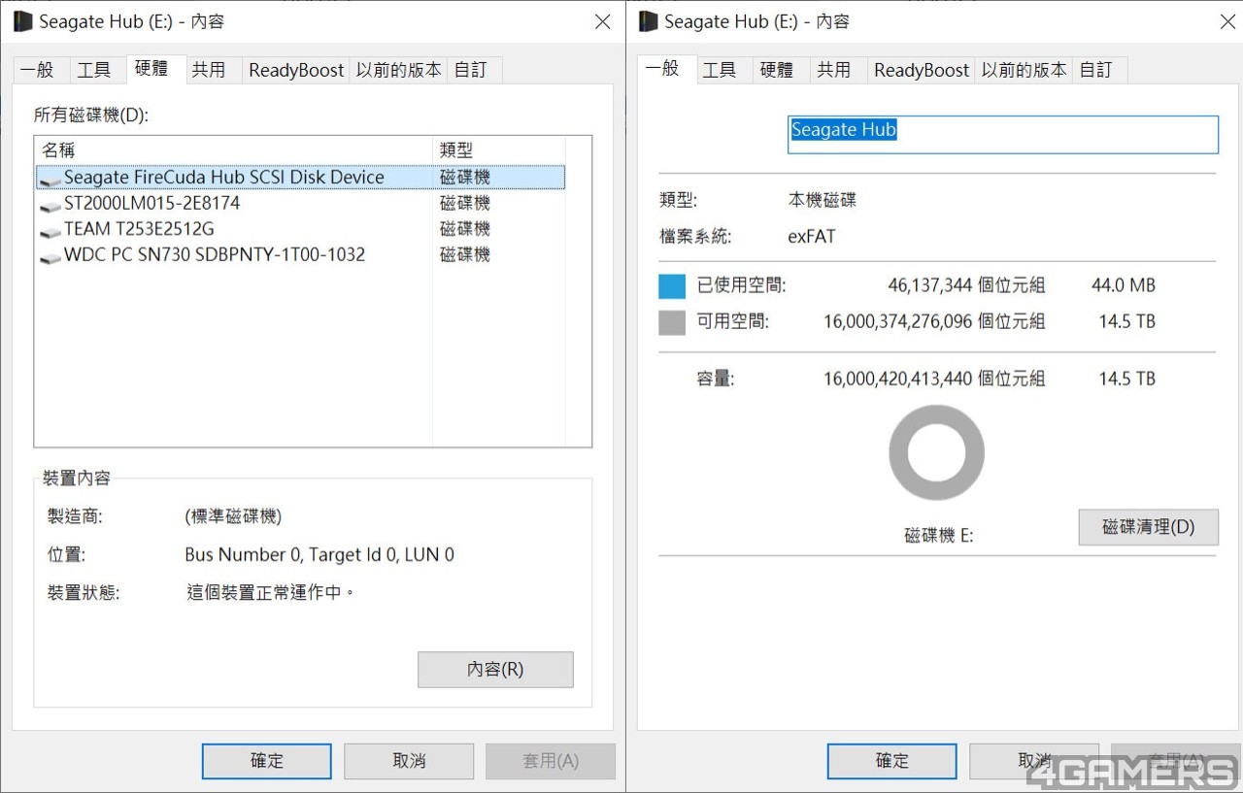Click the Bus Number 0 location text
Viewport: 1243px width, 793px height.
(319, 555)
